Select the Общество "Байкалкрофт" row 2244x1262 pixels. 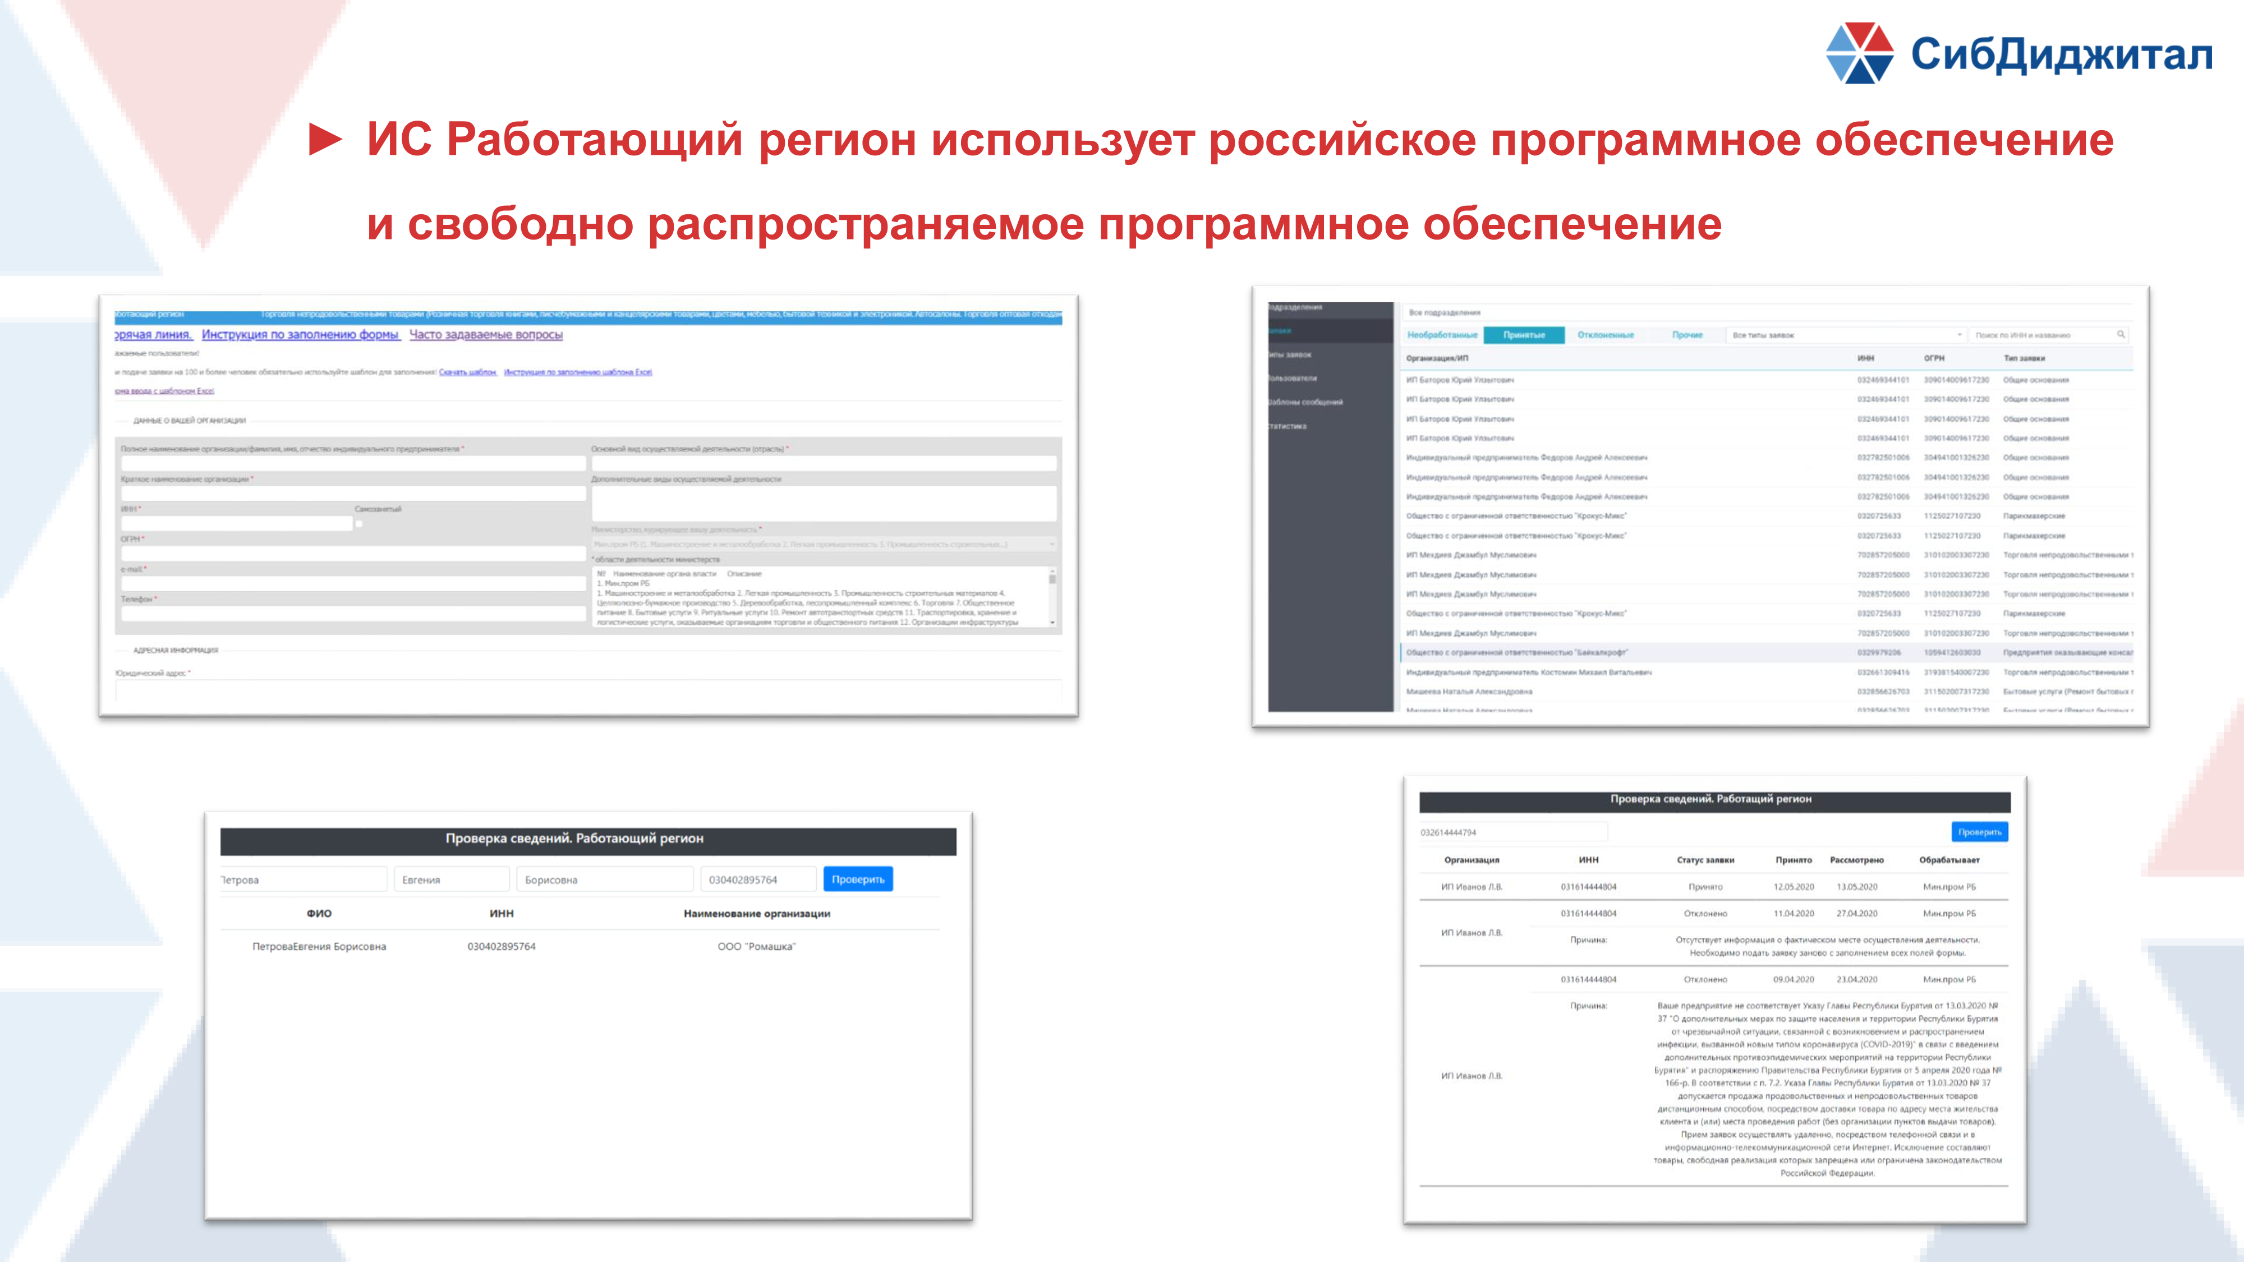pyautogui.click(x=1767, y=652)
